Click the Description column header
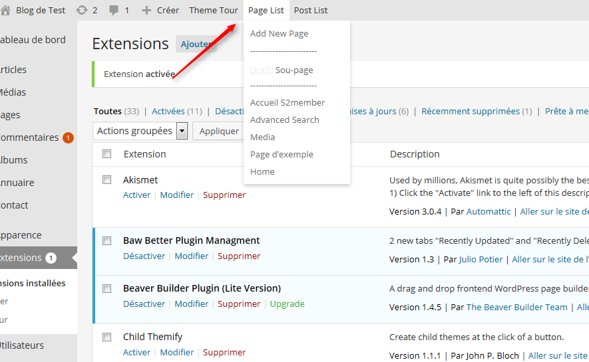This screenshot has height=362, width=589. [415, 154]
